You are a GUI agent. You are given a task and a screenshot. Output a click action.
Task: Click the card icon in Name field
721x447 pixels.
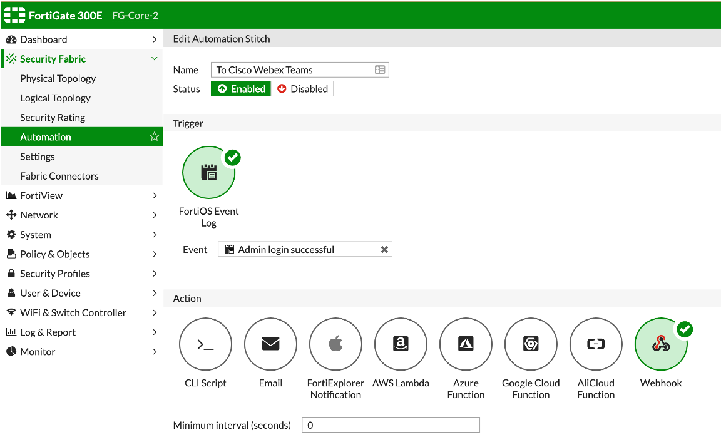click(x=380, y=70)
